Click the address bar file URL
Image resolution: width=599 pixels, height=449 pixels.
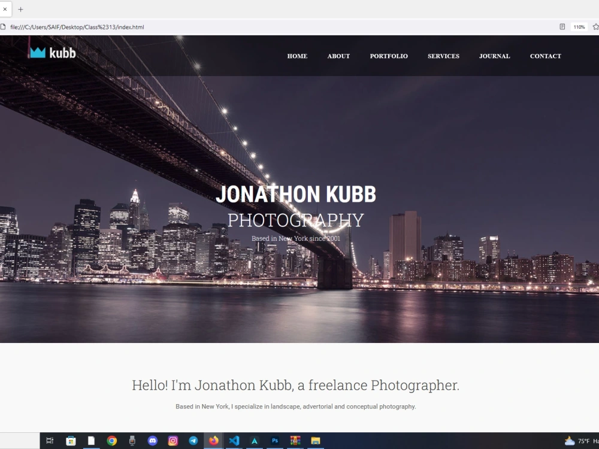(x=77, y=27)
